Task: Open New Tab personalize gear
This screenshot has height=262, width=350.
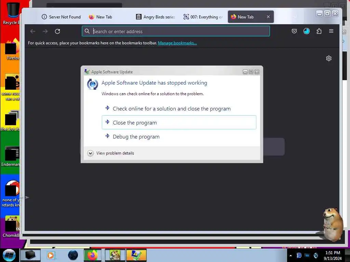Action: click(x=328, y=58)
